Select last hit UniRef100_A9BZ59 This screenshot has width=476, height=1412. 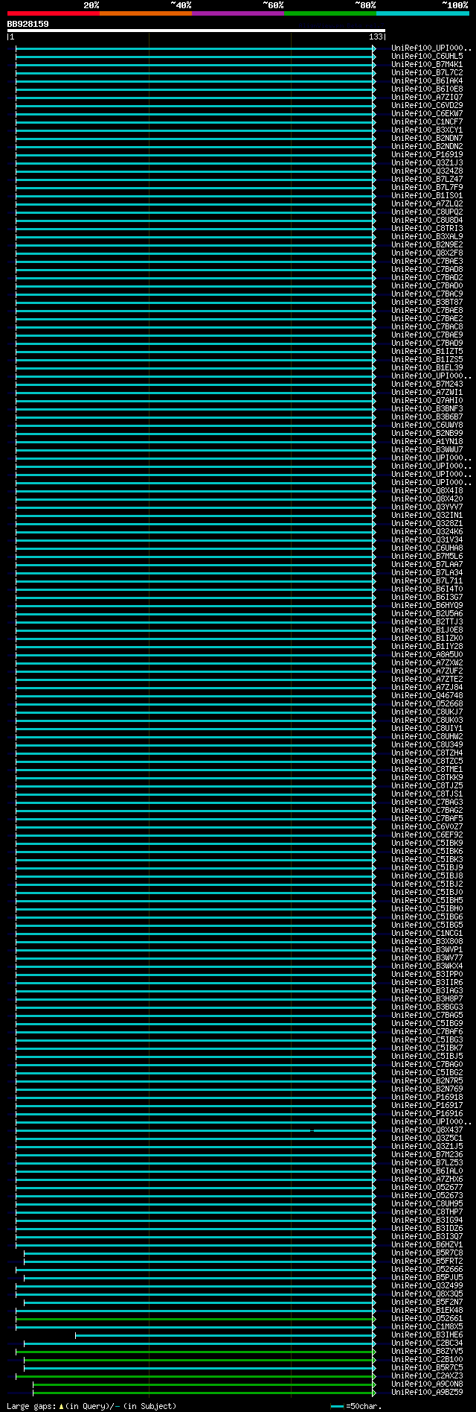tap(428, 1392)
